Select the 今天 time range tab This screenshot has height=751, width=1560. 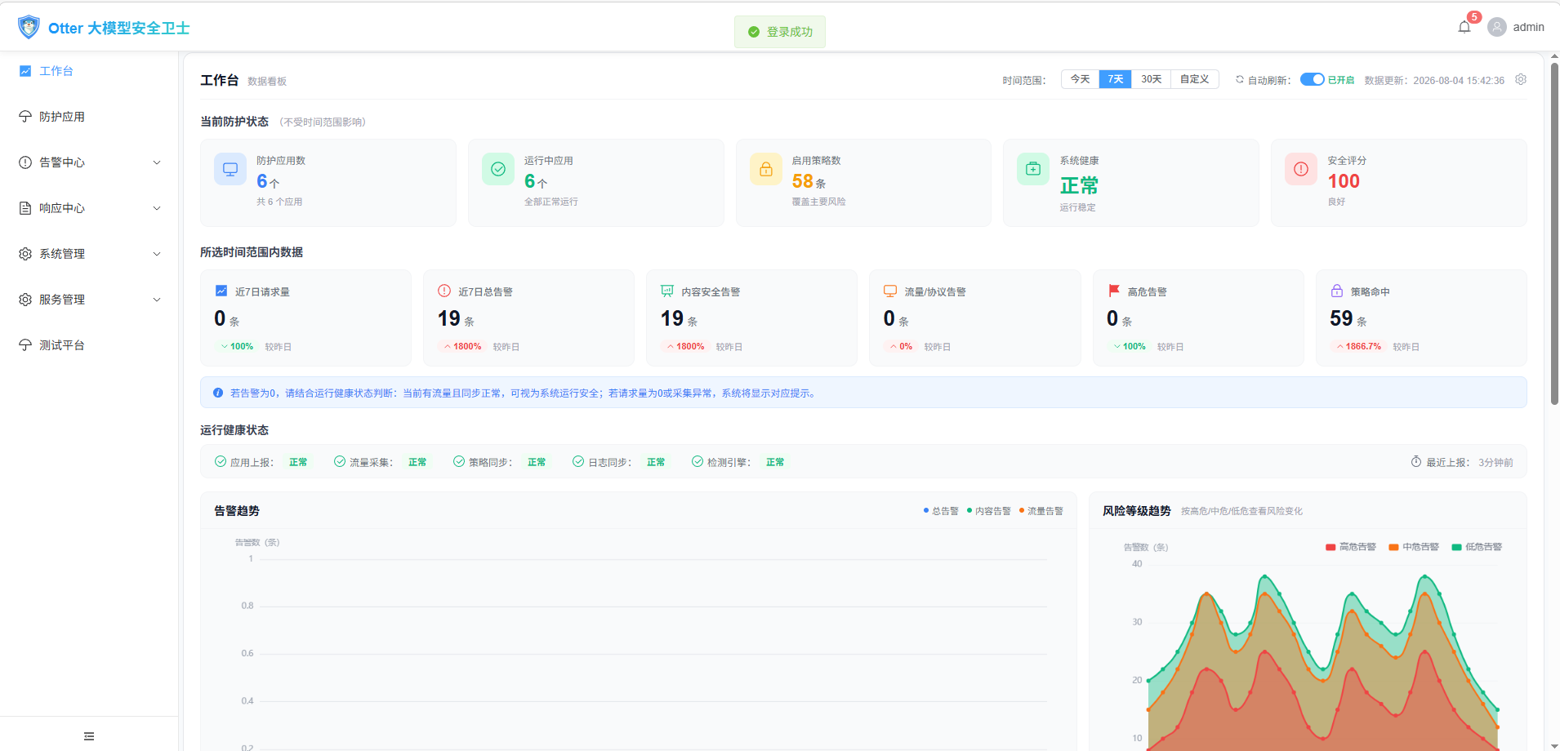tap(1080, 79)
